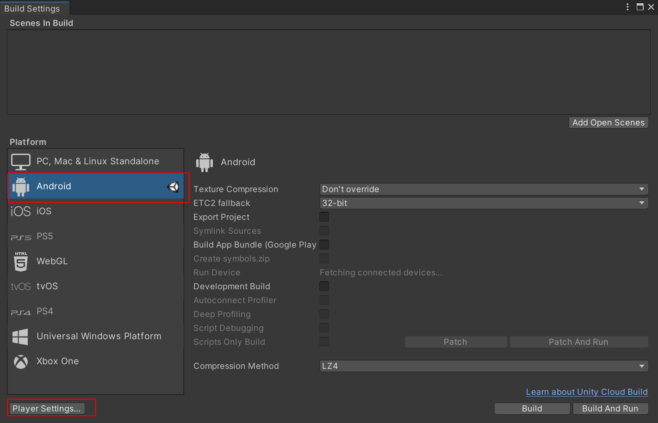Open the Compression Method LZ4 dropdown

pos(484,366)
